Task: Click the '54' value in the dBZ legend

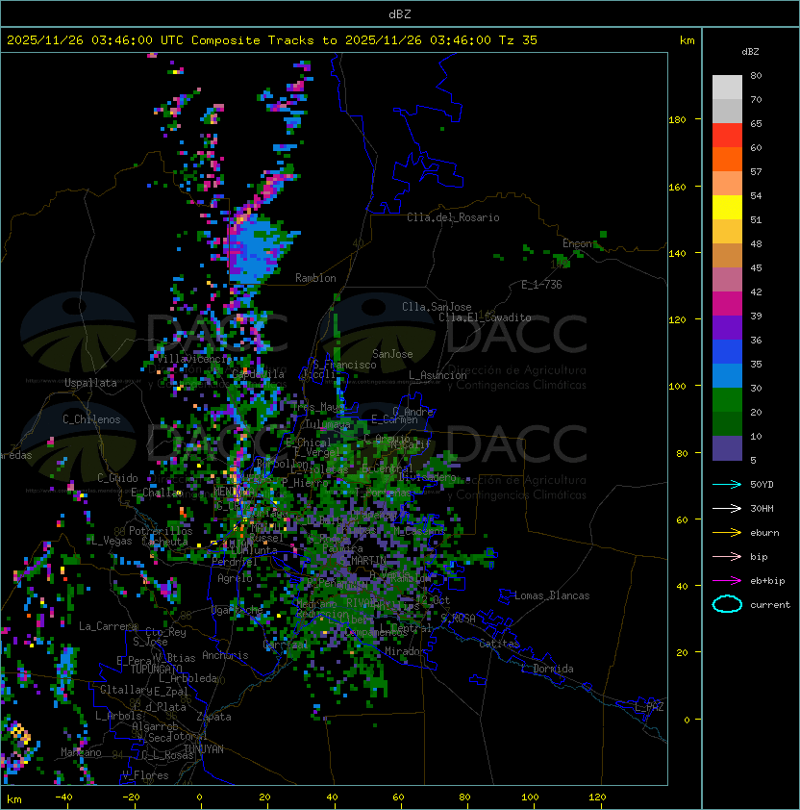Action: click(756, 196)
